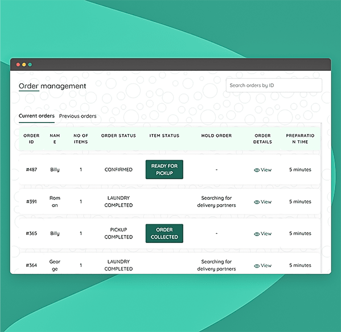Click the Order Details column header
Screen dimensions: 341x332
click(262, 139)
